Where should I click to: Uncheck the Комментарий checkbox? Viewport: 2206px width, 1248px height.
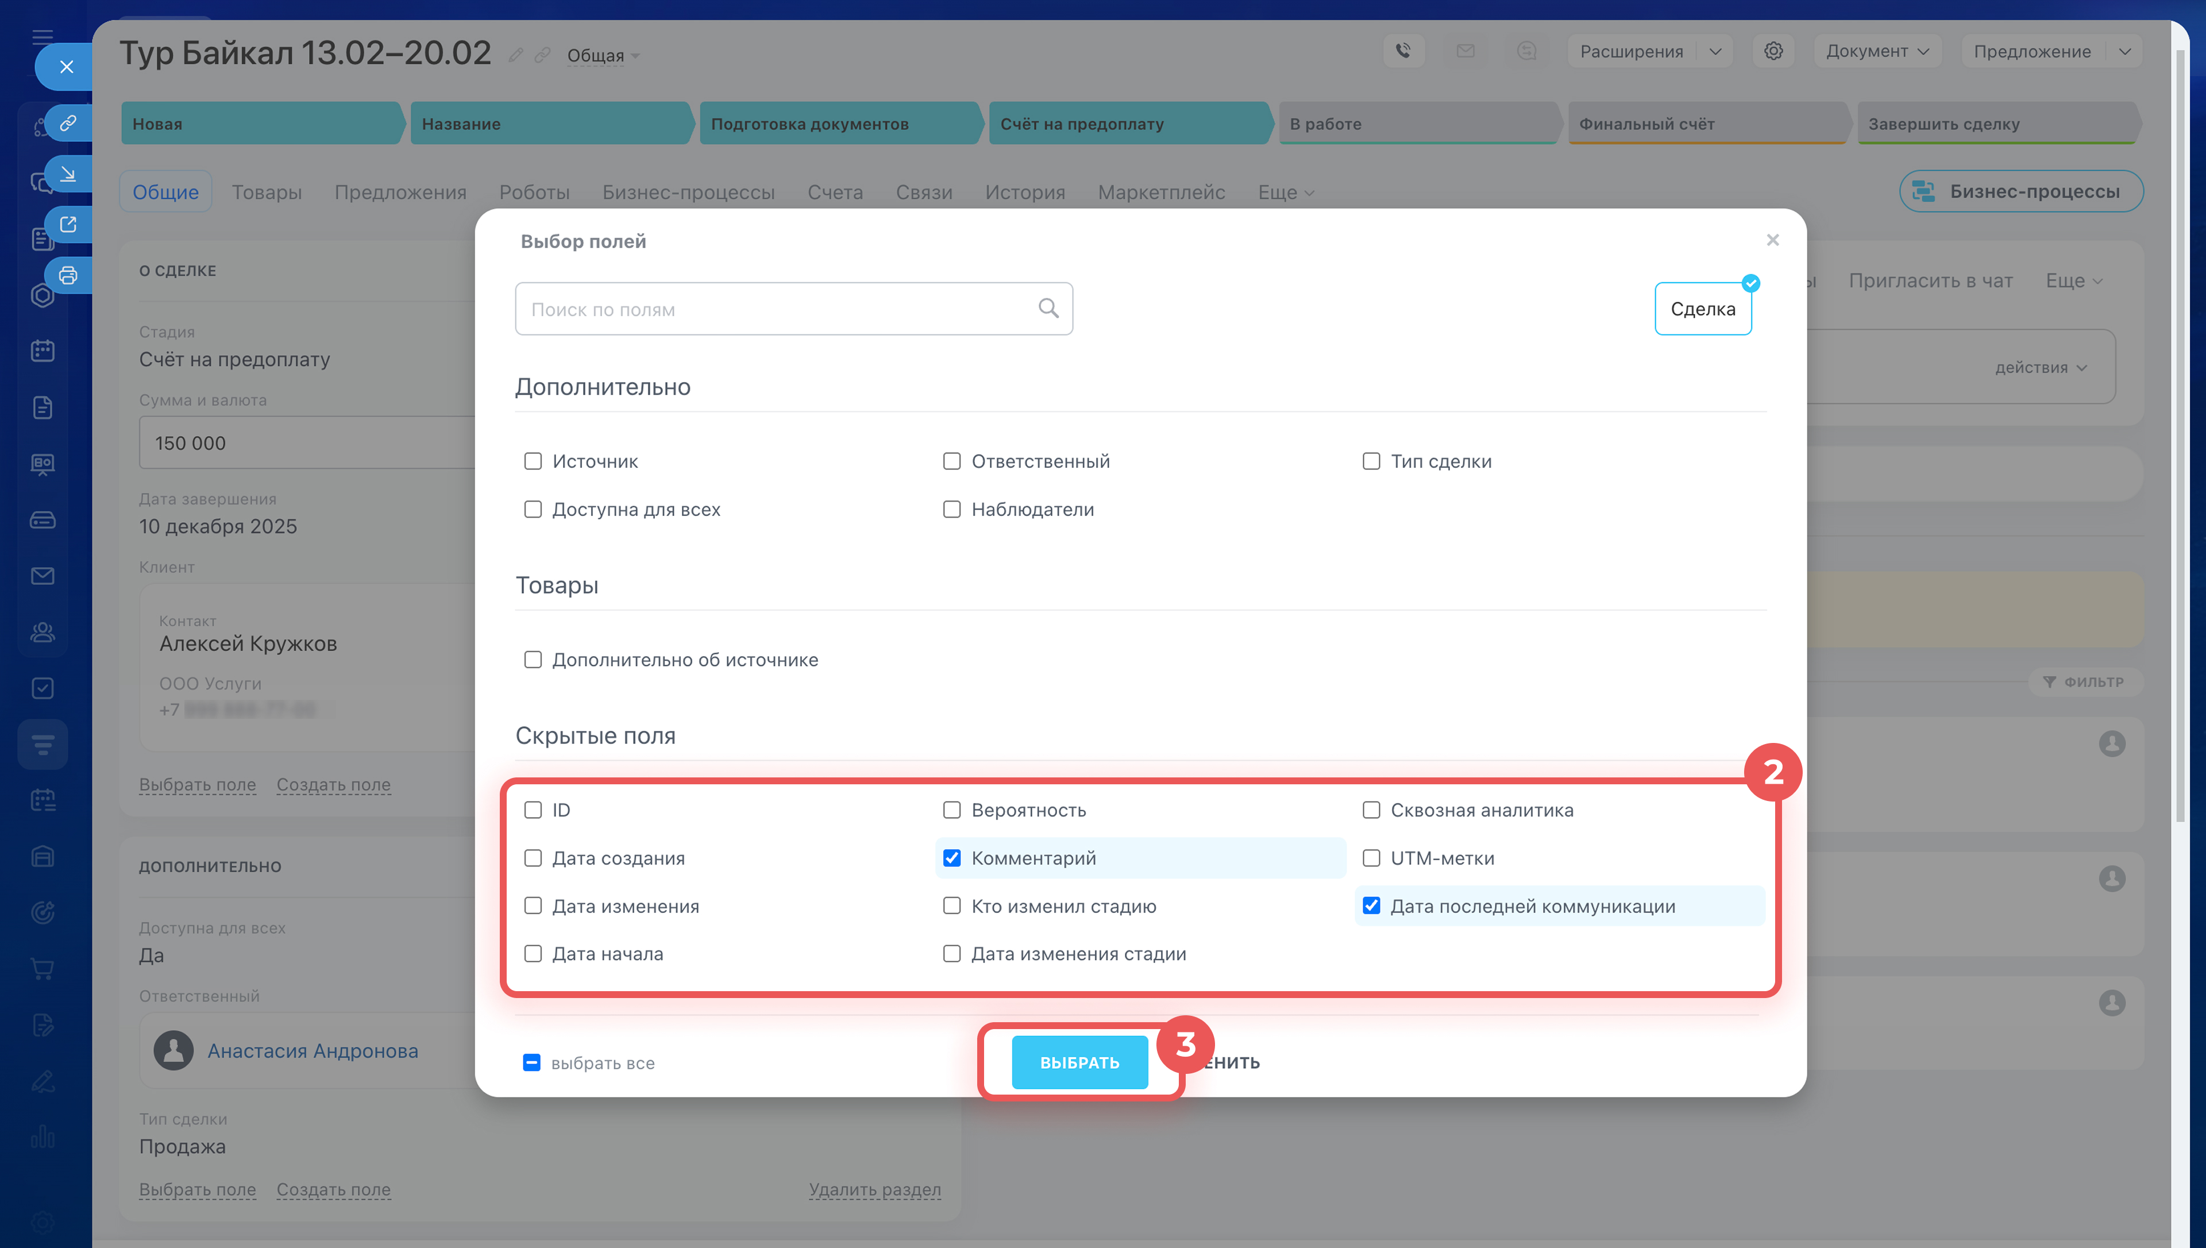point(952,858)
